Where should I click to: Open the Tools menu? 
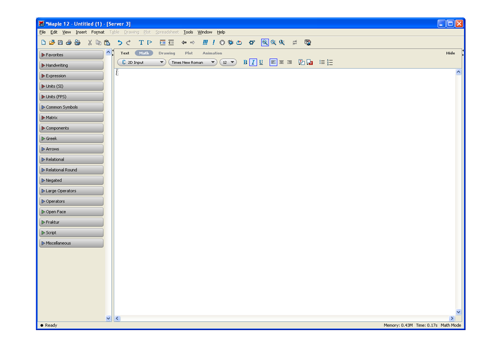point(188,32)
